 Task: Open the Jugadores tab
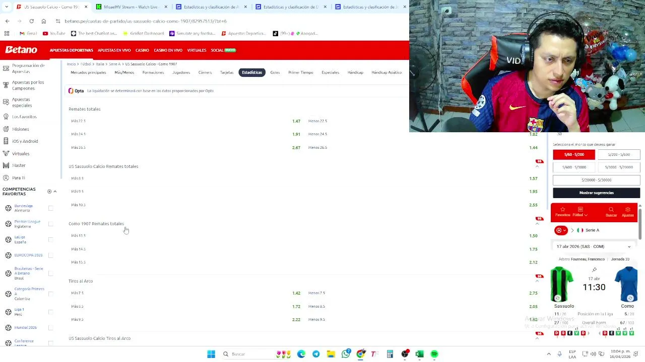(x=181, y=72)
